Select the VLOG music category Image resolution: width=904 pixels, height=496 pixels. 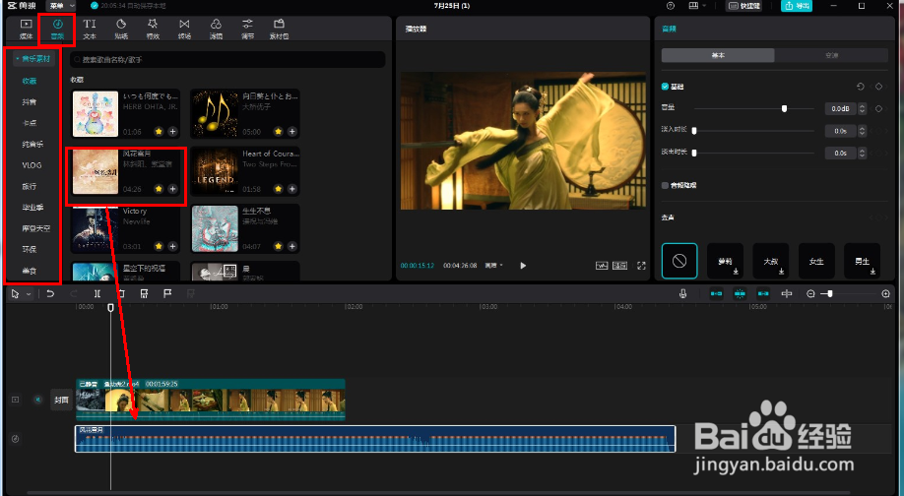click(x=32, y=165)
